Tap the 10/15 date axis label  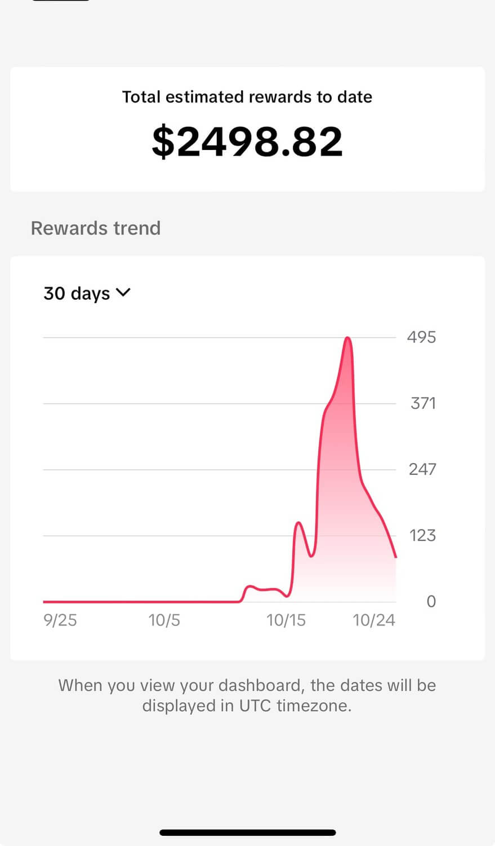pyautogui.click(x=286, y=620)
